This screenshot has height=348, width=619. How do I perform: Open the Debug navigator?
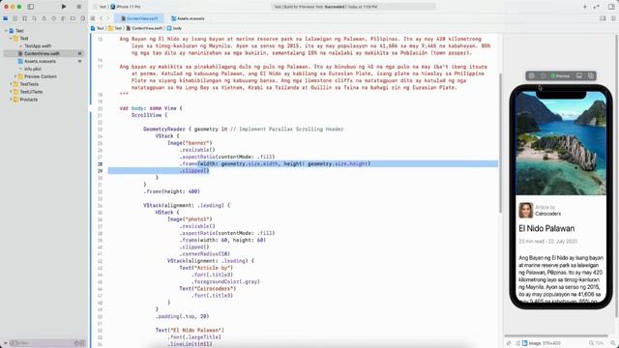pyautogui.click(x=63, y=18)
